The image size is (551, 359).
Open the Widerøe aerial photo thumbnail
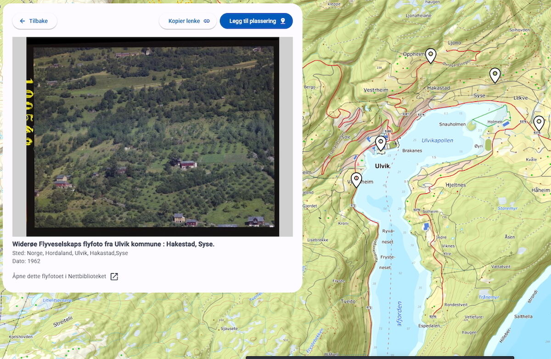[x=153, y=137]
